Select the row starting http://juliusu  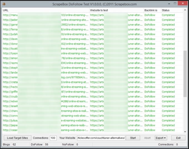(93, 121)
